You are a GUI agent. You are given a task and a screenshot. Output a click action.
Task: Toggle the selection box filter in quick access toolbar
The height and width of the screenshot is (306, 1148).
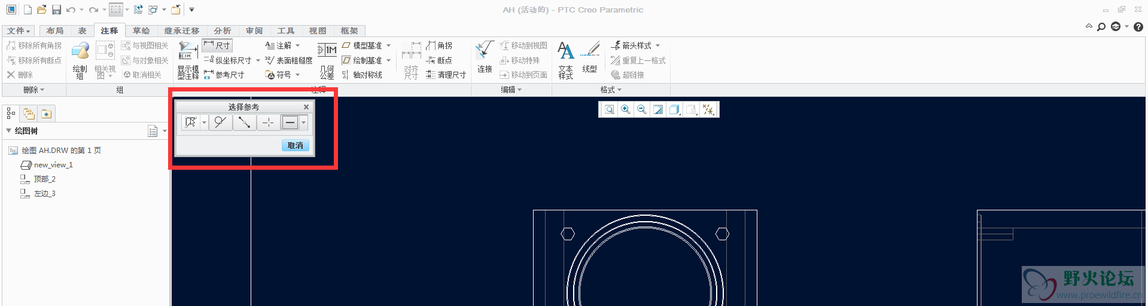click(116, 10)
